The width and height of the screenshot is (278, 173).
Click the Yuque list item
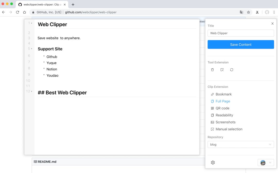(51, 63)
